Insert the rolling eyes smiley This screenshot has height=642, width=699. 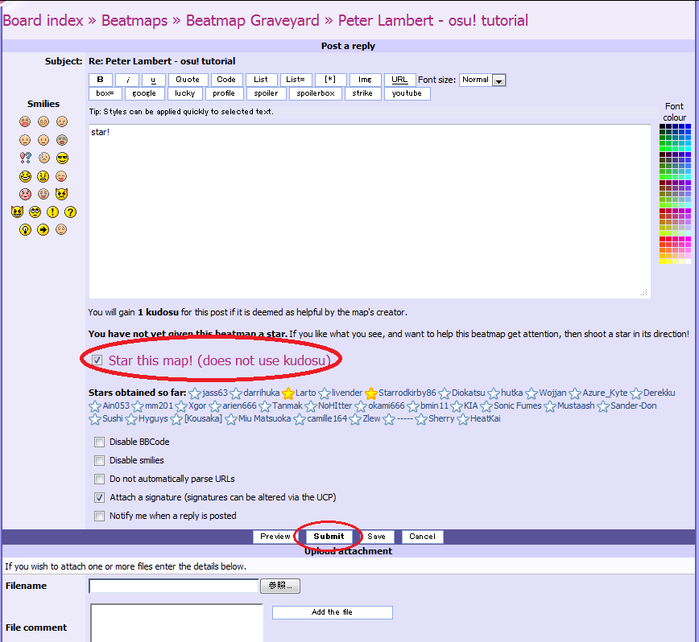pos(35,212)
